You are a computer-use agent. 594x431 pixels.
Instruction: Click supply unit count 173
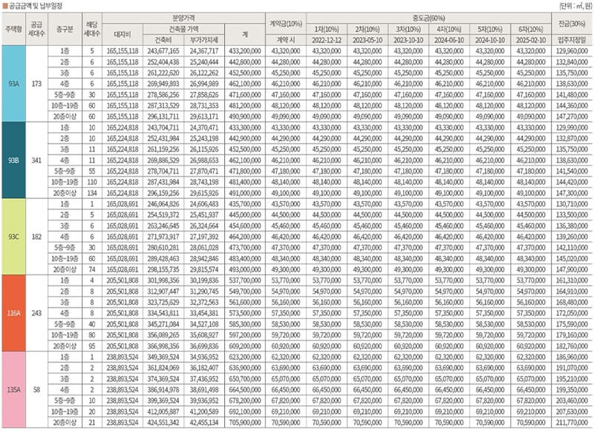(x=36, y=84)
